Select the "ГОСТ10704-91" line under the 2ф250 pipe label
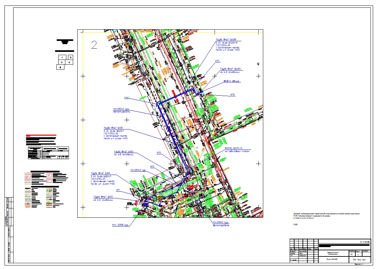The image size is (376, 269). [223, 45]
